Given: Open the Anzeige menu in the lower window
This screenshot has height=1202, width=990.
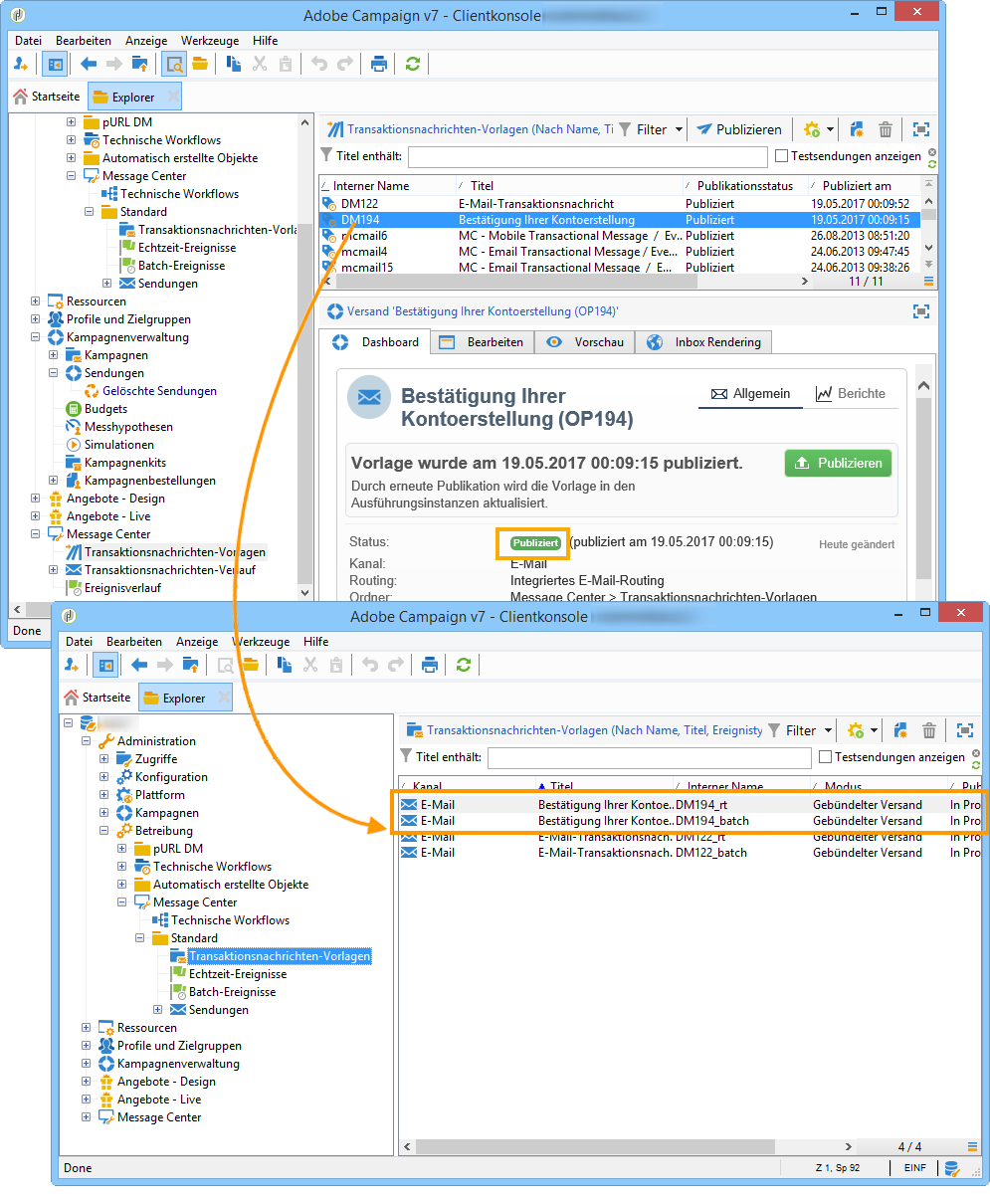Looking at the screenshot, I should pos(197,642).
